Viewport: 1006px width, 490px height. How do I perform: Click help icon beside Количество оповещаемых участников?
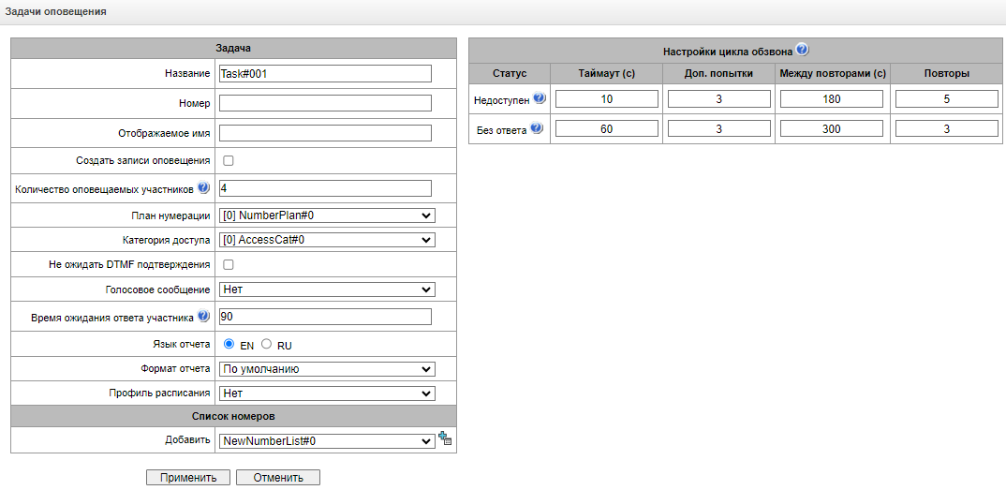point(203,187)
